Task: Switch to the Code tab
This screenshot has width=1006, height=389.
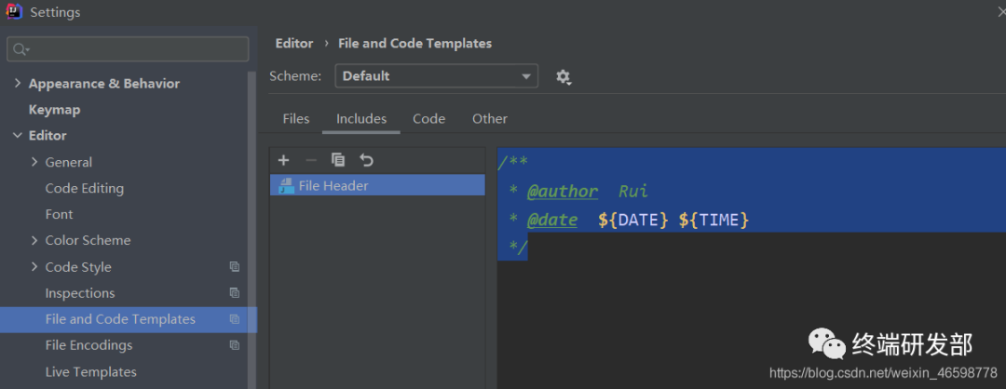Action: click(429, 119)
